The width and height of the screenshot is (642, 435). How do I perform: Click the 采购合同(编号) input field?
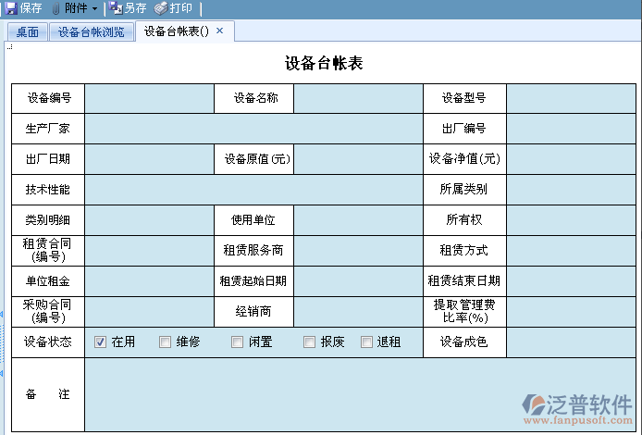[149, 311]
